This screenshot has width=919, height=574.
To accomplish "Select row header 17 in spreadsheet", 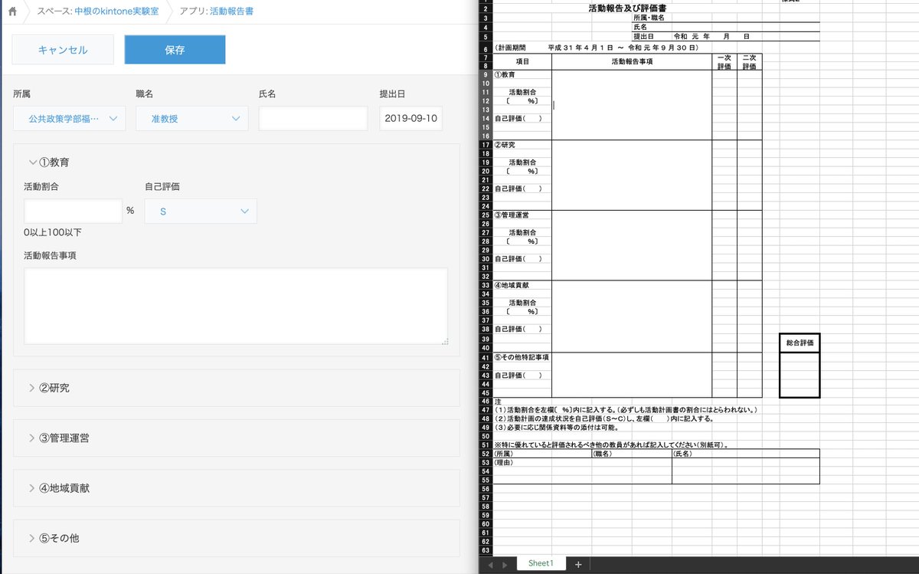I will [x=486, y=145].
